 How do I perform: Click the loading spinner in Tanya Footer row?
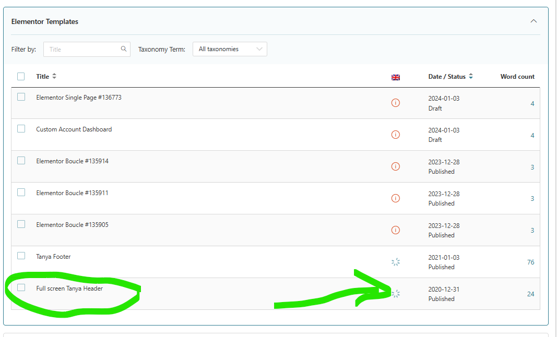pyautogui.click(x=395, y=262)
